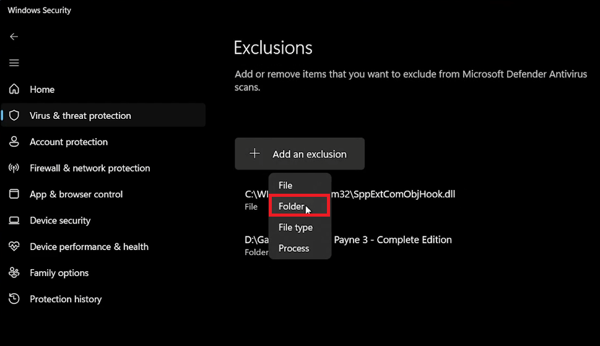Screen dimensions: 600x346
Task: Select Folder in the exclusion dropdown
Action: tap(291, 206)
